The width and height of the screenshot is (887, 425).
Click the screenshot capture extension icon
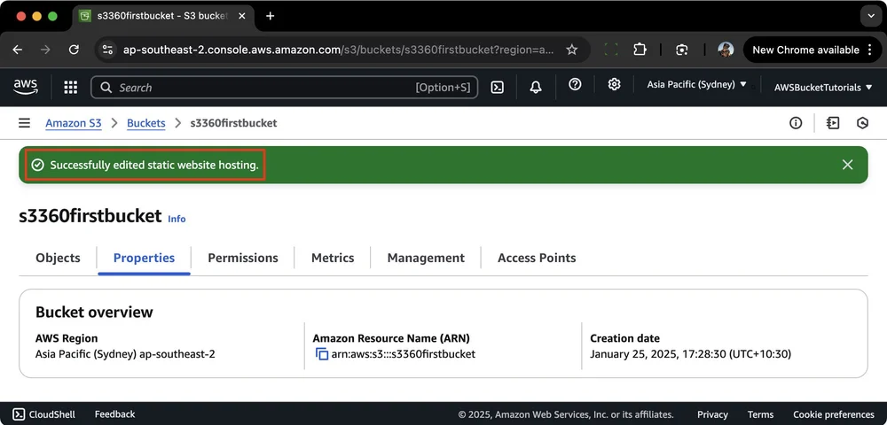pos(681,50)
